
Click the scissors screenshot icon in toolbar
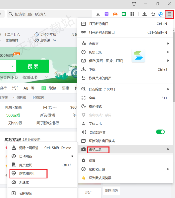[98, 14]
